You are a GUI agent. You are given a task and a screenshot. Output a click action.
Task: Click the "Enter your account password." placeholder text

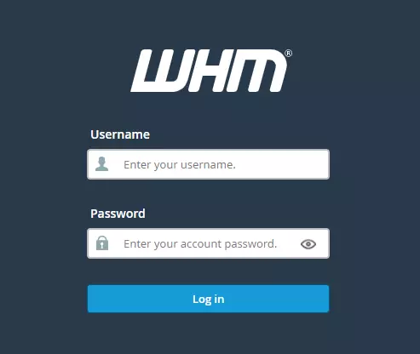click(200, 244)
